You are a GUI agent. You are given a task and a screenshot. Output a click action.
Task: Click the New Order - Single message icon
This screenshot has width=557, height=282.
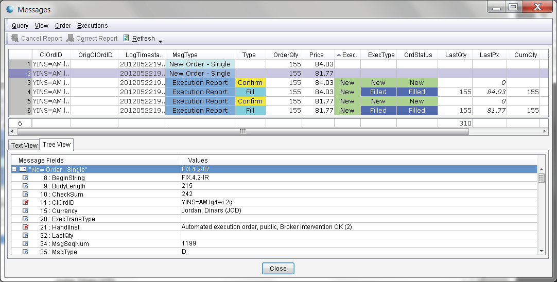tap(23, 169)
